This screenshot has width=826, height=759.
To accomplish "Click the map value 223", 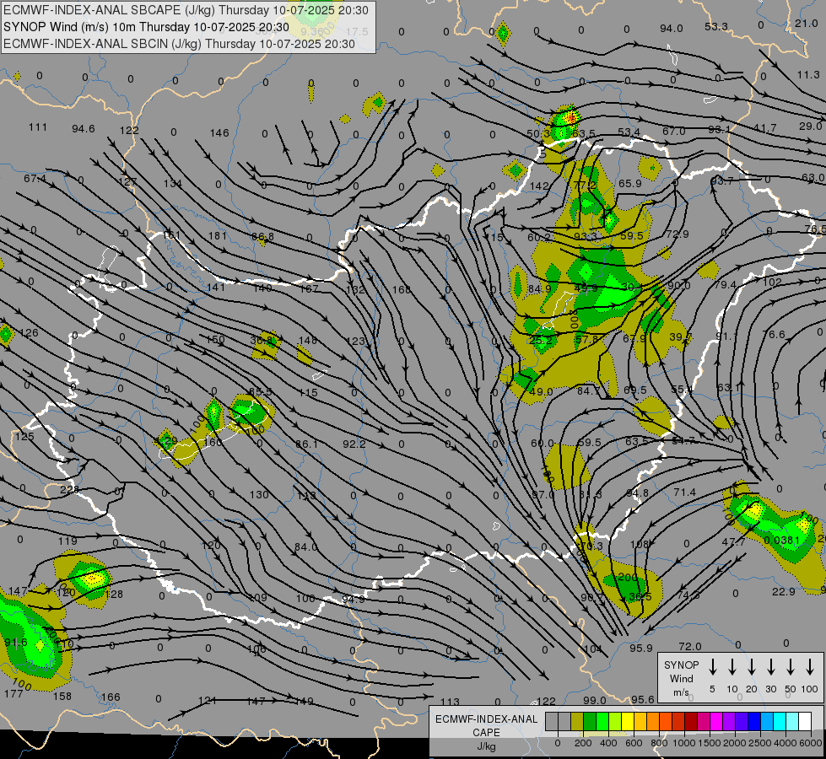I will point(69,489).
